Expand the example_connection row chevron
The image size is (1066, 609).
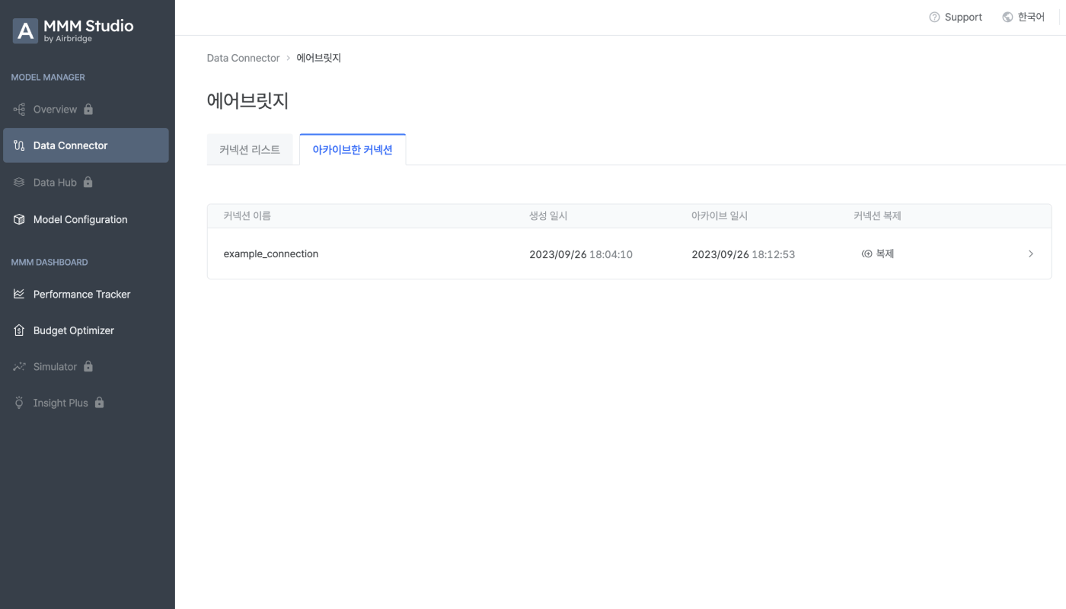point(1031,253)
